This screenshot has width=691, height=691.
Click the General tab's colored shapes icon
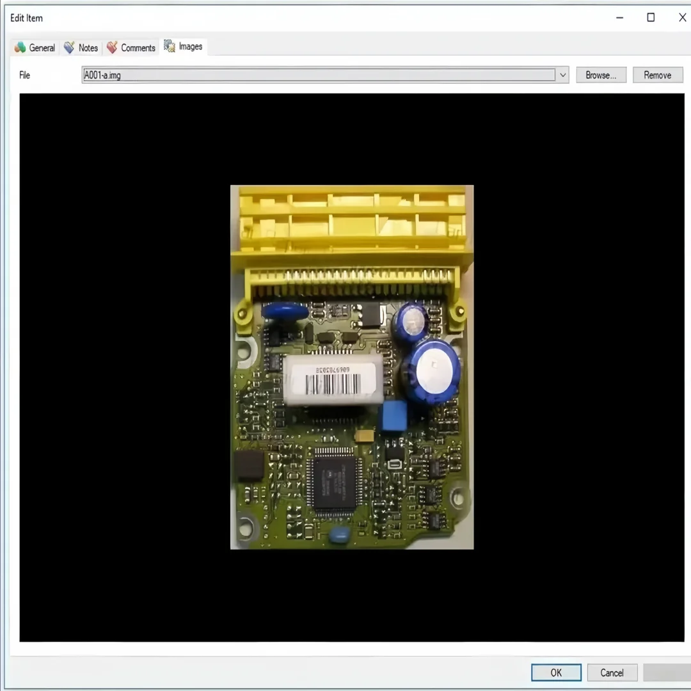pyautogui.click(x=20, y=47)
